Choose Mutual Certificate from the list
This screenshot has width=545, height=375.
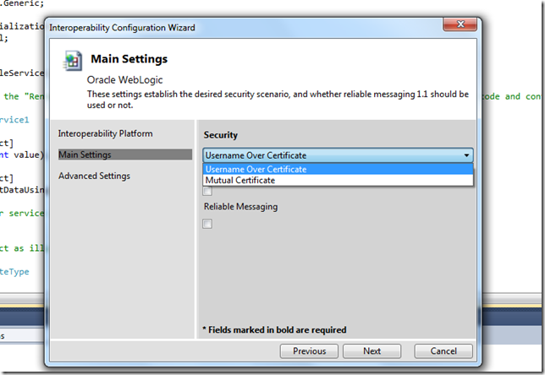point(338,181)
